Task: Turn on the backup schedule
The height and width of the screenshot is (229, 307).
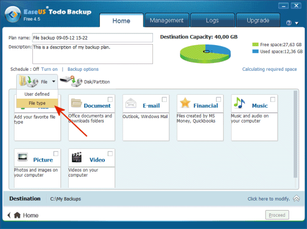Action: pos(49,69)
